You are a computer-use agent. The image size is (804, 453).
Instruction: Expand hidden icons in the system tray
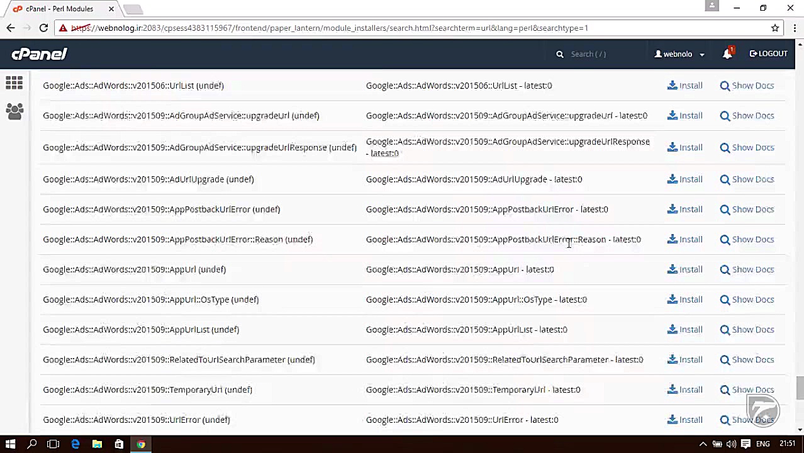[703, 444]
